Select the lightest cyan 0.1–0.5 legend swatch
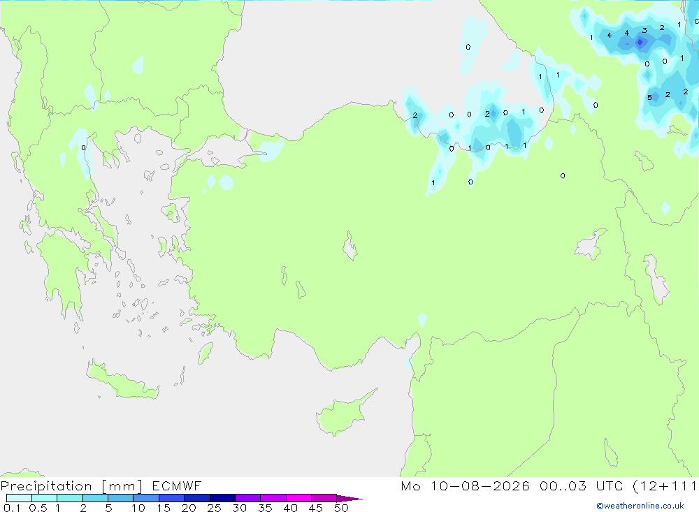Viewport: 699px width, 512px height. coord(19,498)
